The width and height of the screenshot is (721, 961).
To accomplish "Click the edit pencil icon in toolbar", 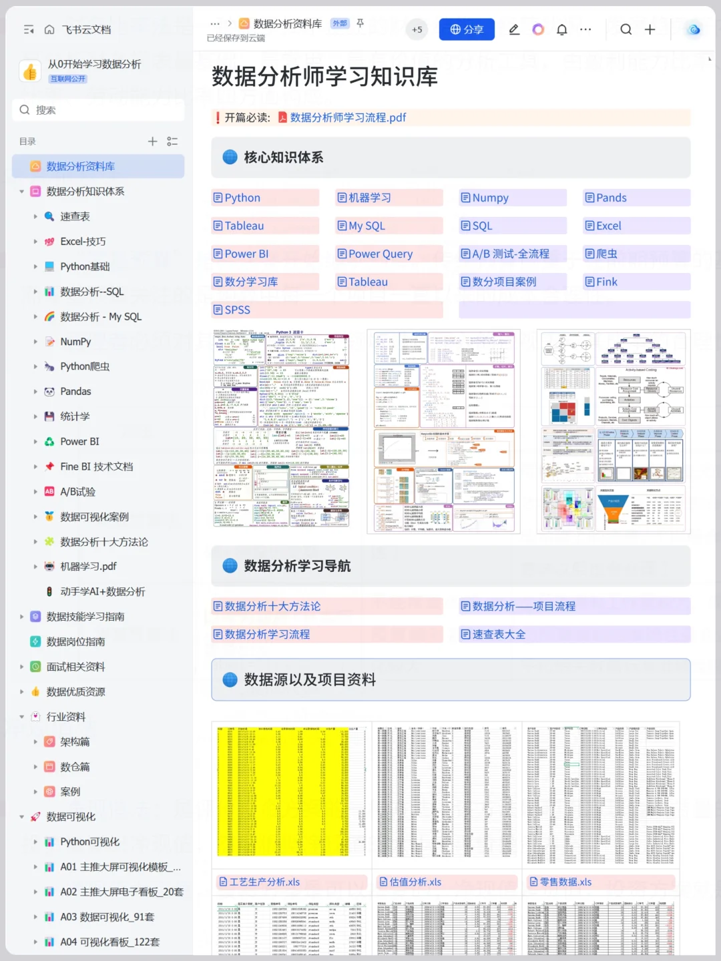I will tap(514, 29).
